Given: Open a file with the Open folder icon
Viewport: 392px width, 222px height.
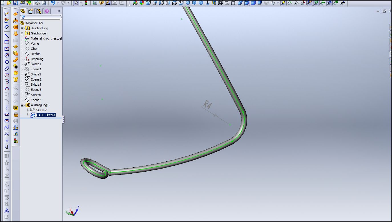Looking at the screenshot, I should [x=9, y=3].
